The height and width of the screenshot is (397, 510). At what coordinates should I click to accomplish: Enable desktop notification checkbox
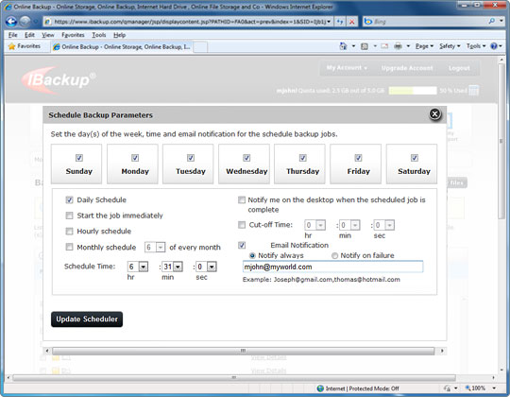[x=242, y=199]
